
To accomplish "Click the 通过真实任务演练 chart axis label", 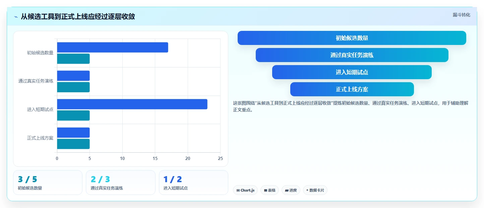I will coord(36,81).
